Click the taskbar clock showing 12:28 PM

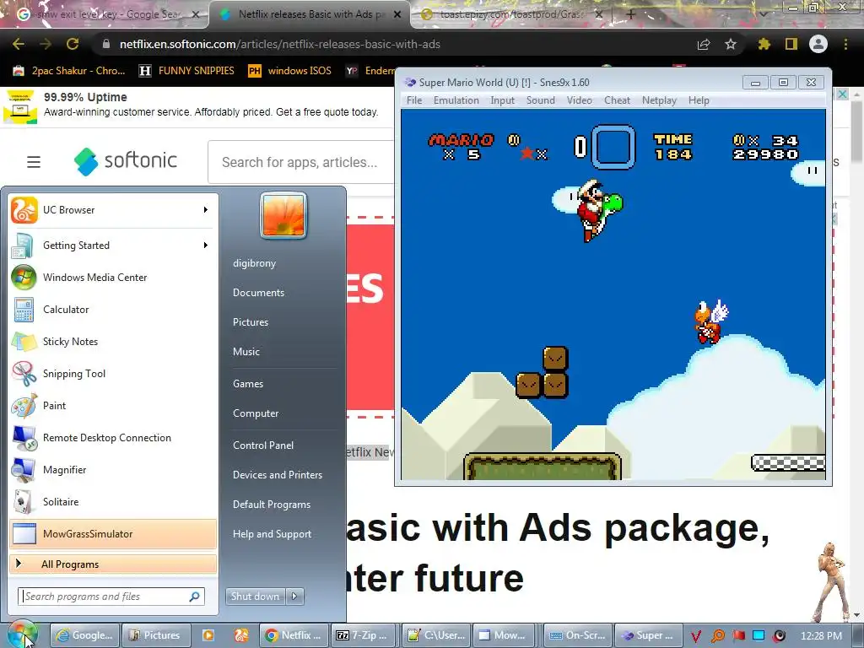point(821,636)
